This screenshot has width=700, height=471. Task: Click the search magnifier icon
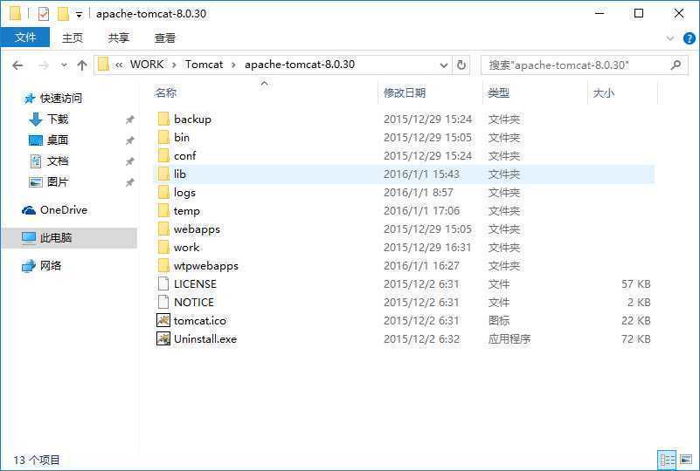coord(676,65)
